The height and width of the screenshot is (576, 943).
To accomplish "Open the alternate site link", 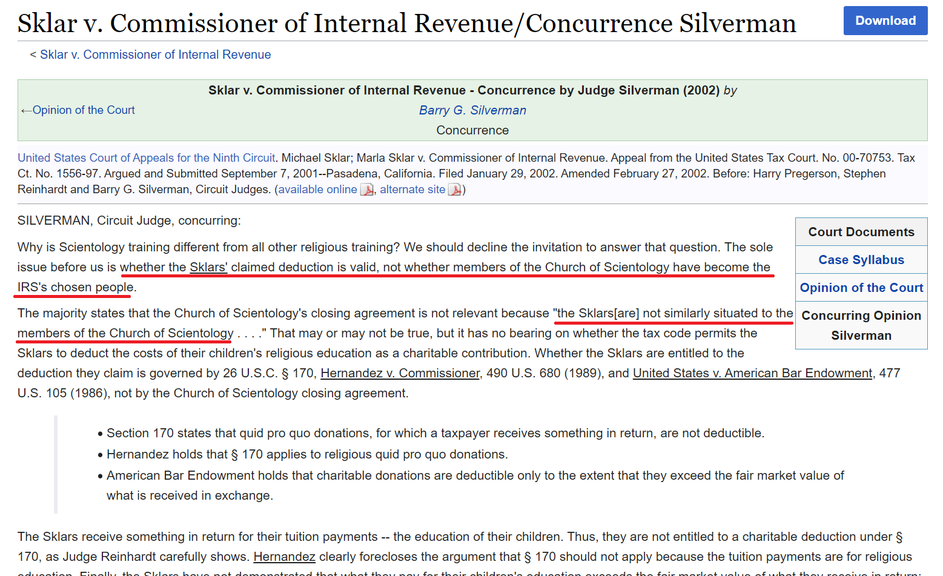I will pyautogui.click(x=412, y=190).
